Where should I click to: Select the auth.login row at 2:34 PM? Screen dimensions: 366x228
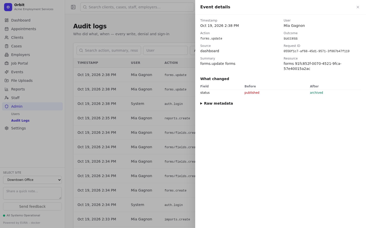point(134,205)
